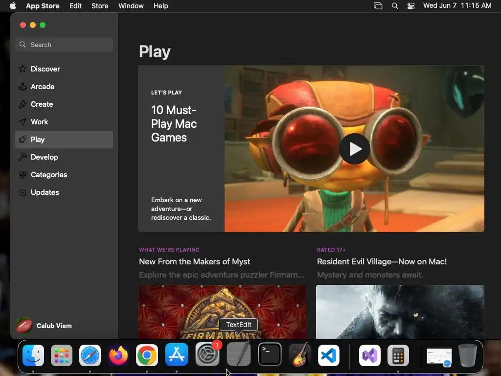
Task: Open Calub Viem account profile
Action: pos(45,326)
